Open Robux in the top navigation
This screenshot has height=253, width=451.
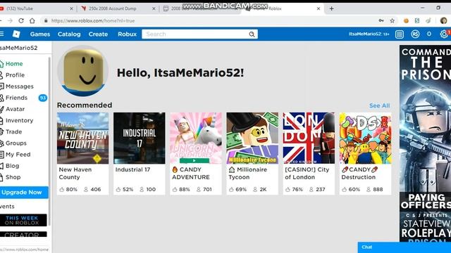(127, 34)
